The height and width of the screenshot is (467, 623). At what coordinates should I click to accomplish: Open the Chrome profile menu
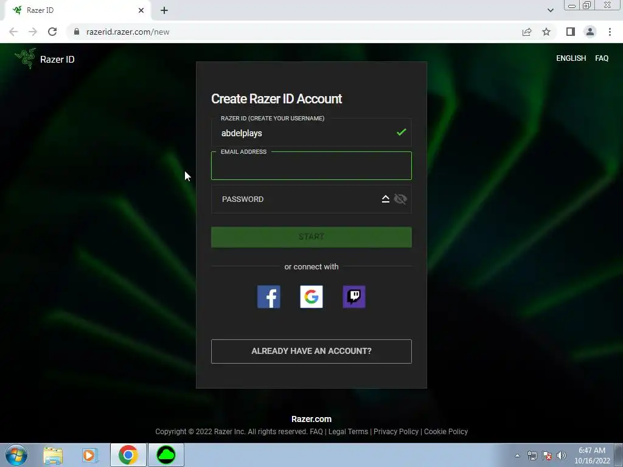[590, 32]
